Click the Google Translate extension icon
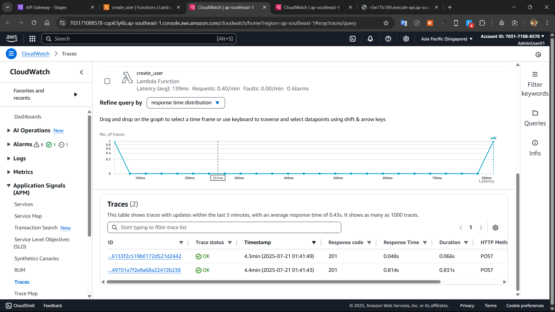Screen dimensions: 555x312 pyautogui.click(x=404, y=23)
